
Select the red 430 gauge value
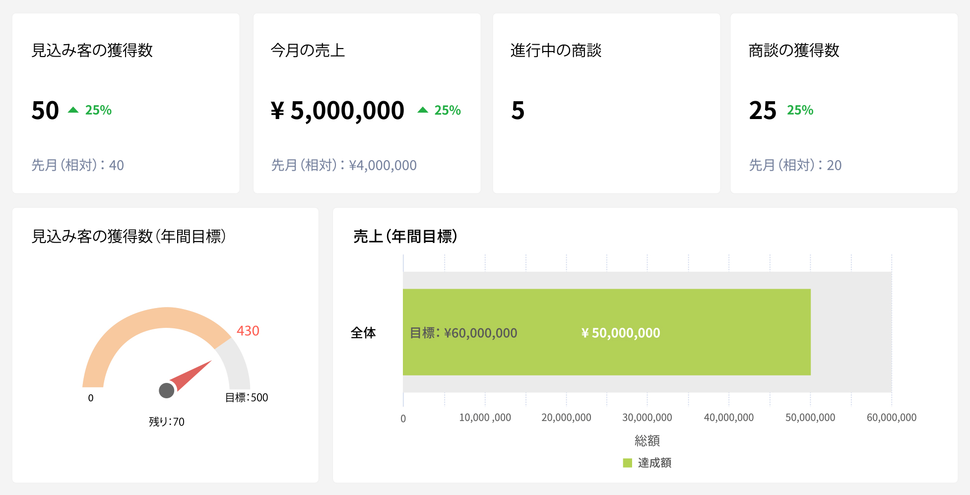point(248,331)
